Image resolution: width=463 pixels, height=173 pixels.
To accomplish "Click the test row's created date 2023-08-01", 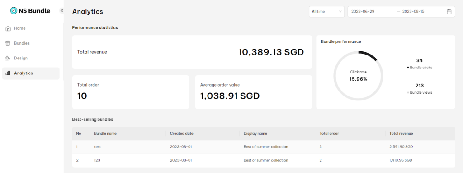I will pos(181,146).
